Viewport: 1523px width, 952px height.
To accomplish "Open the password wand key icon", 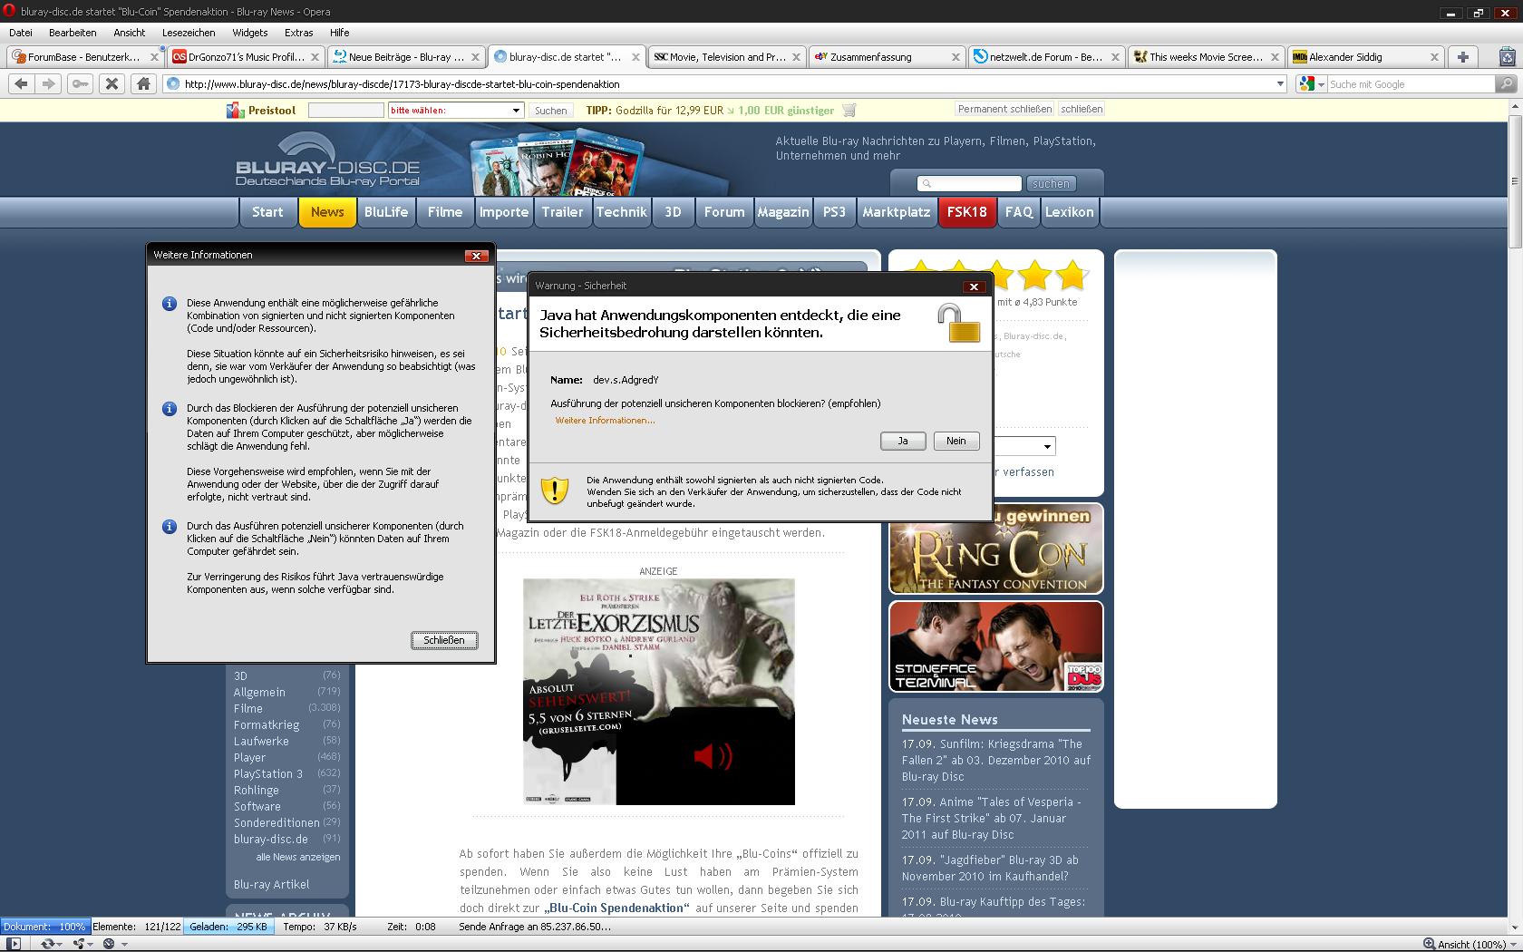I will coord(81,83).
